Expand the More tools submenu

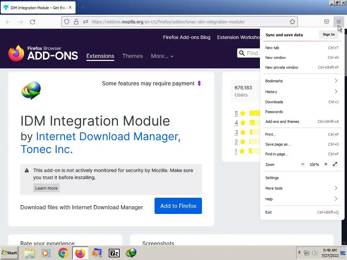point(302,188)
